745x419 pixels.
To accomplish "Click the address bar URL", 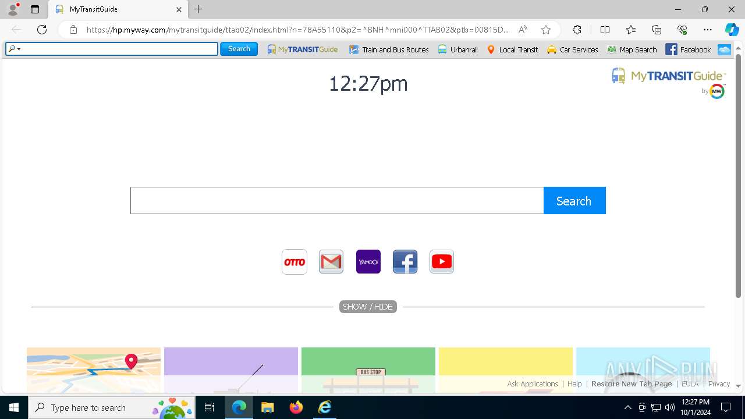I will [297, 30].
